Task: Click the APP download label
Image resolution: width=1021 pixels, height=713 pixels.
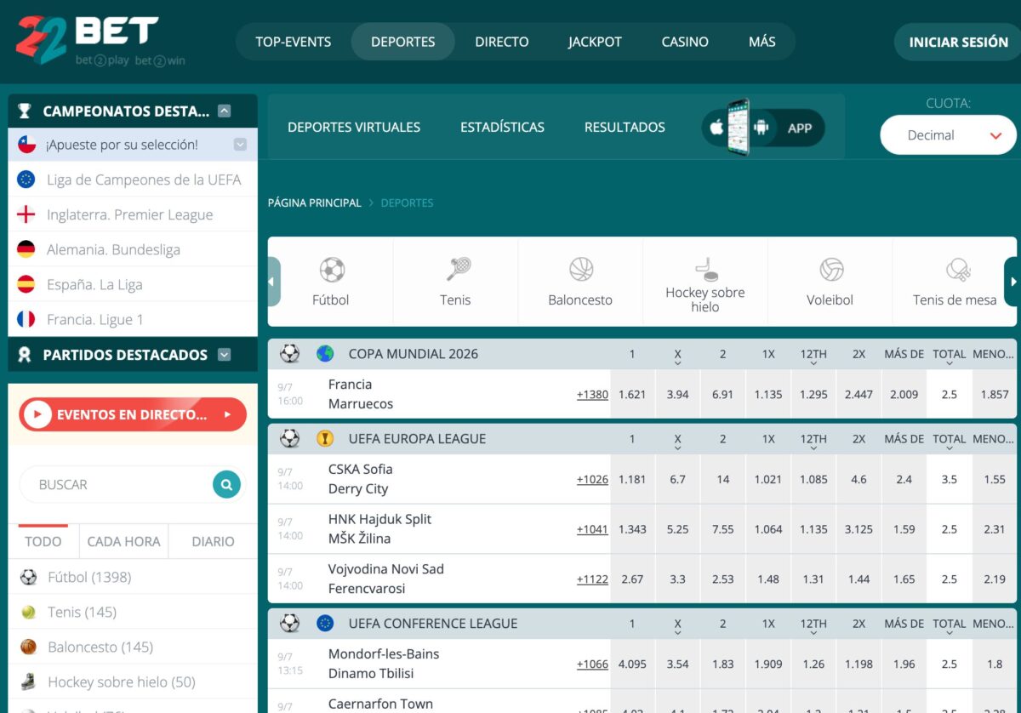Action: click(800, 128)
